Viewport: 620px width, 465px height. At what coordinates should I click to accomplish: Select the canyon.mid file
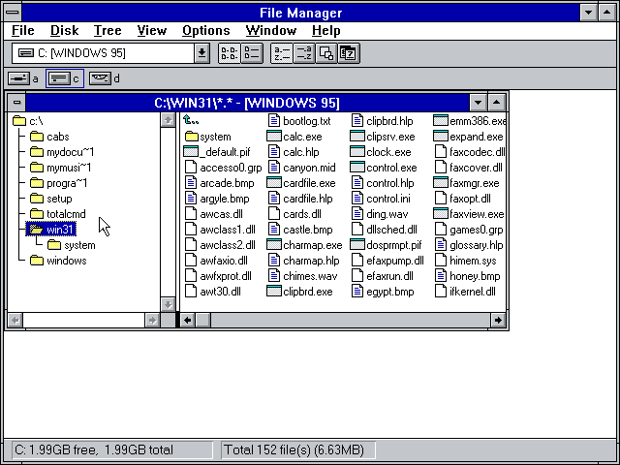click(x=302, y=168)
